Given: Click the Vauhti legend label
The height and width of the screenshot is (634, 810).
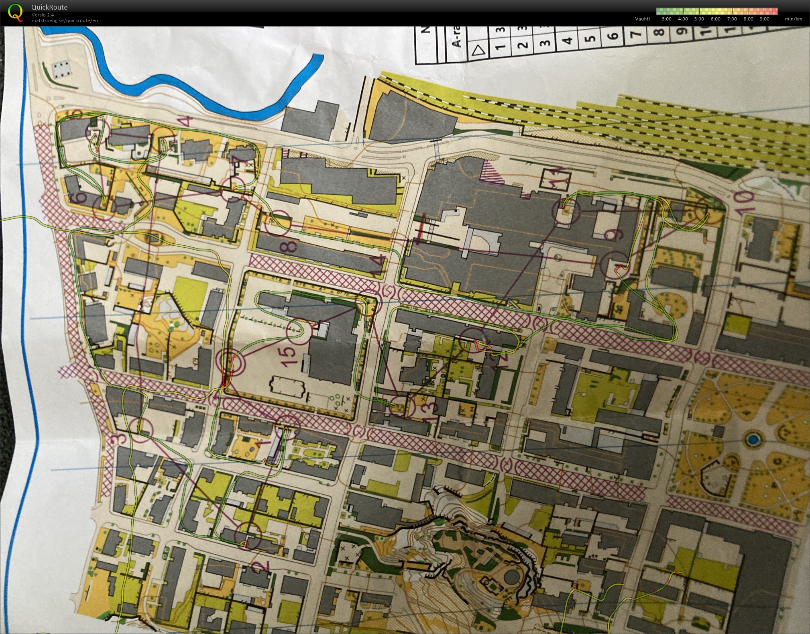Looking at the screenshot, I should (x=642, y=19).
